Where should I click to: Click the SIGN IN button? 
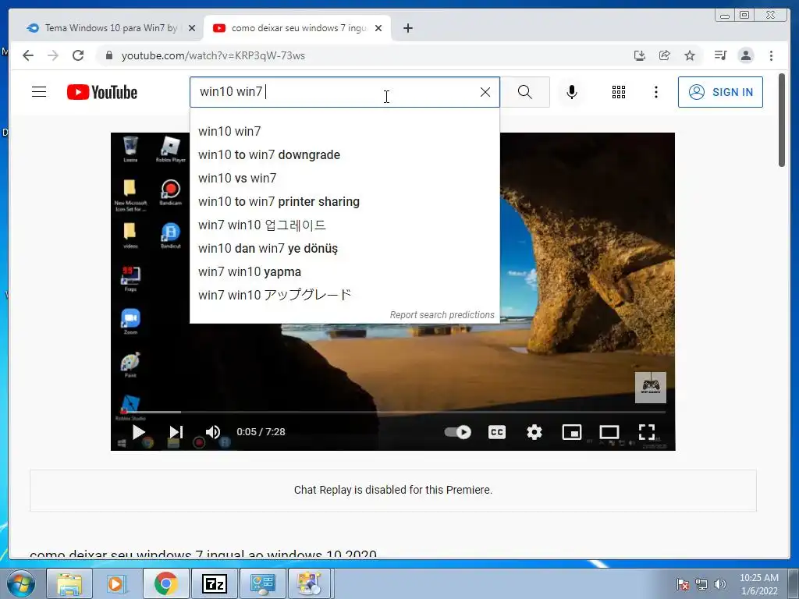pyautogui.click(x=720, y=92)
